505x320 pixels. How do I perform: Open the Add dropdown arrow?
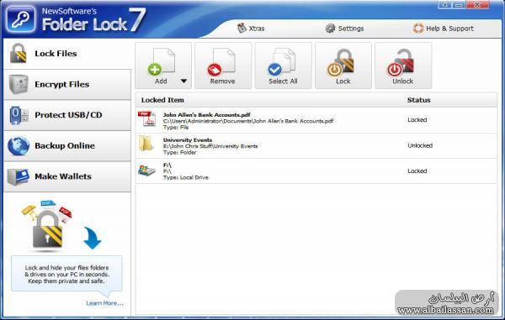click(183, 81)
